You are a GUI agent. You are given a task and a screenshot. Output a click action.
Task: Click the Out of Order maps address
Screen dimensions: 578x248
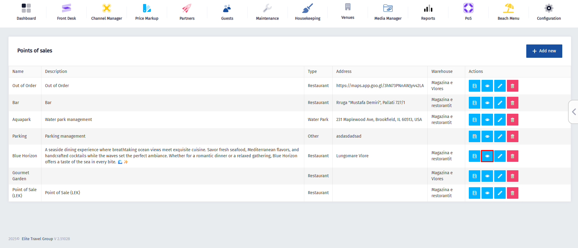pyautogui.click(x=380, y=86)
